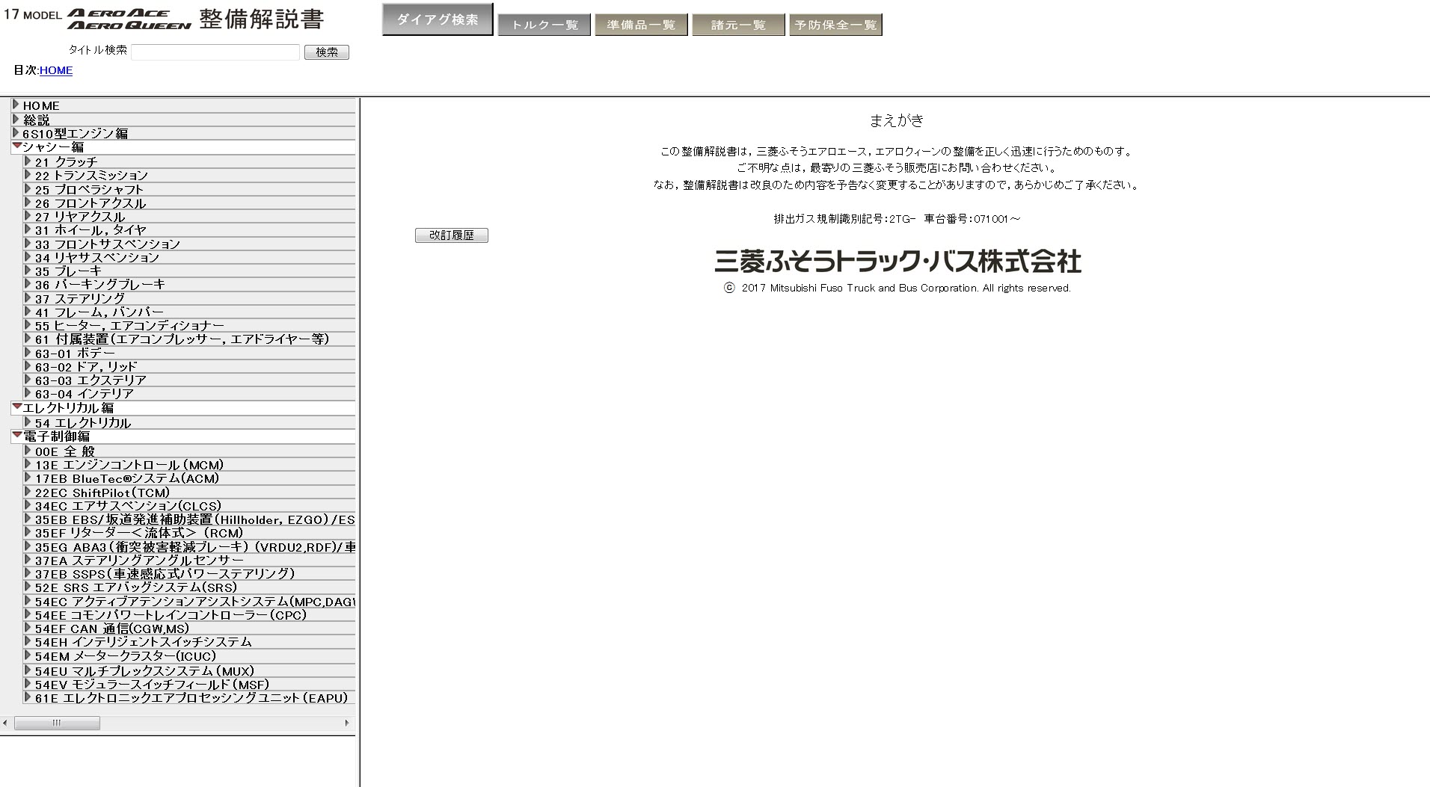The width and height of the screenshot is (1430, 787).
Task: Expand the 6S10型エンジン編 arrow
Action: pos(16,133)
